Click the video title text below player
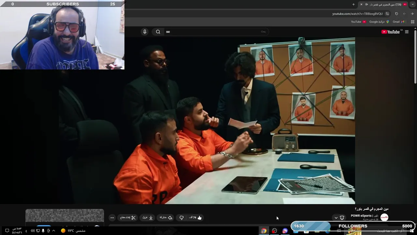 pos(371,209)
